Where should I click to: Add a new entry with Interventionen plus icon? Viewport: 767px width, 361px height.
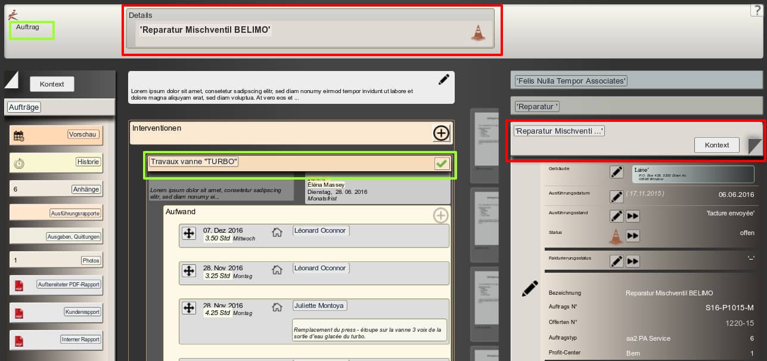(441, 133)
